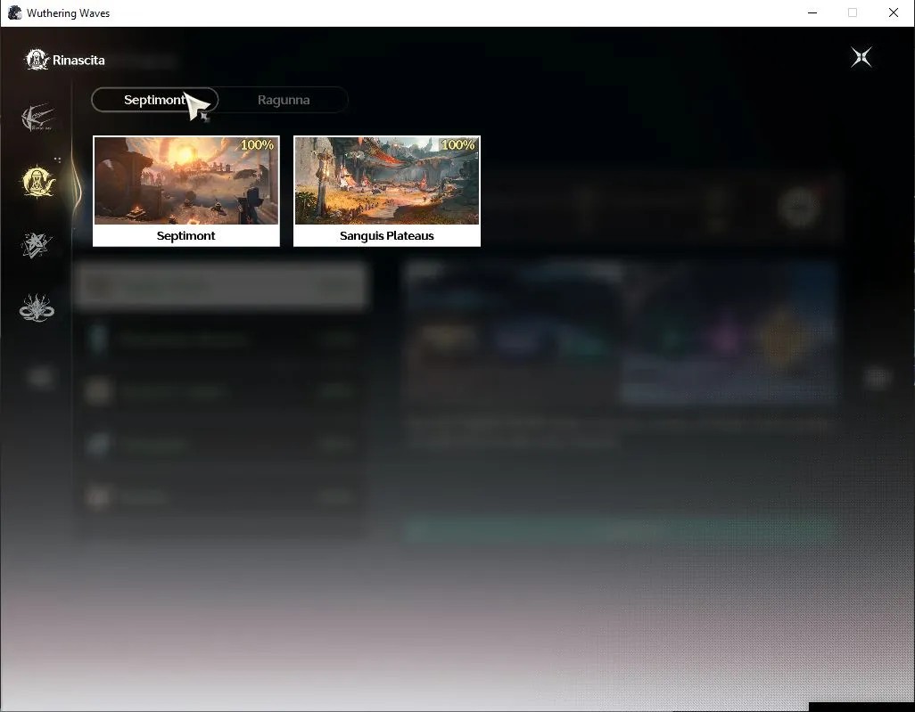Select the glowing golden Rinascita emblem in sidebar
This screenshot has width=915, height=712.
click(38, 182)
